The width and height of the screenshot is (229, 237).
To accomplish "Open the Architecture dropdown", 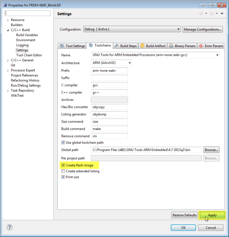I will tap(112, 63).
